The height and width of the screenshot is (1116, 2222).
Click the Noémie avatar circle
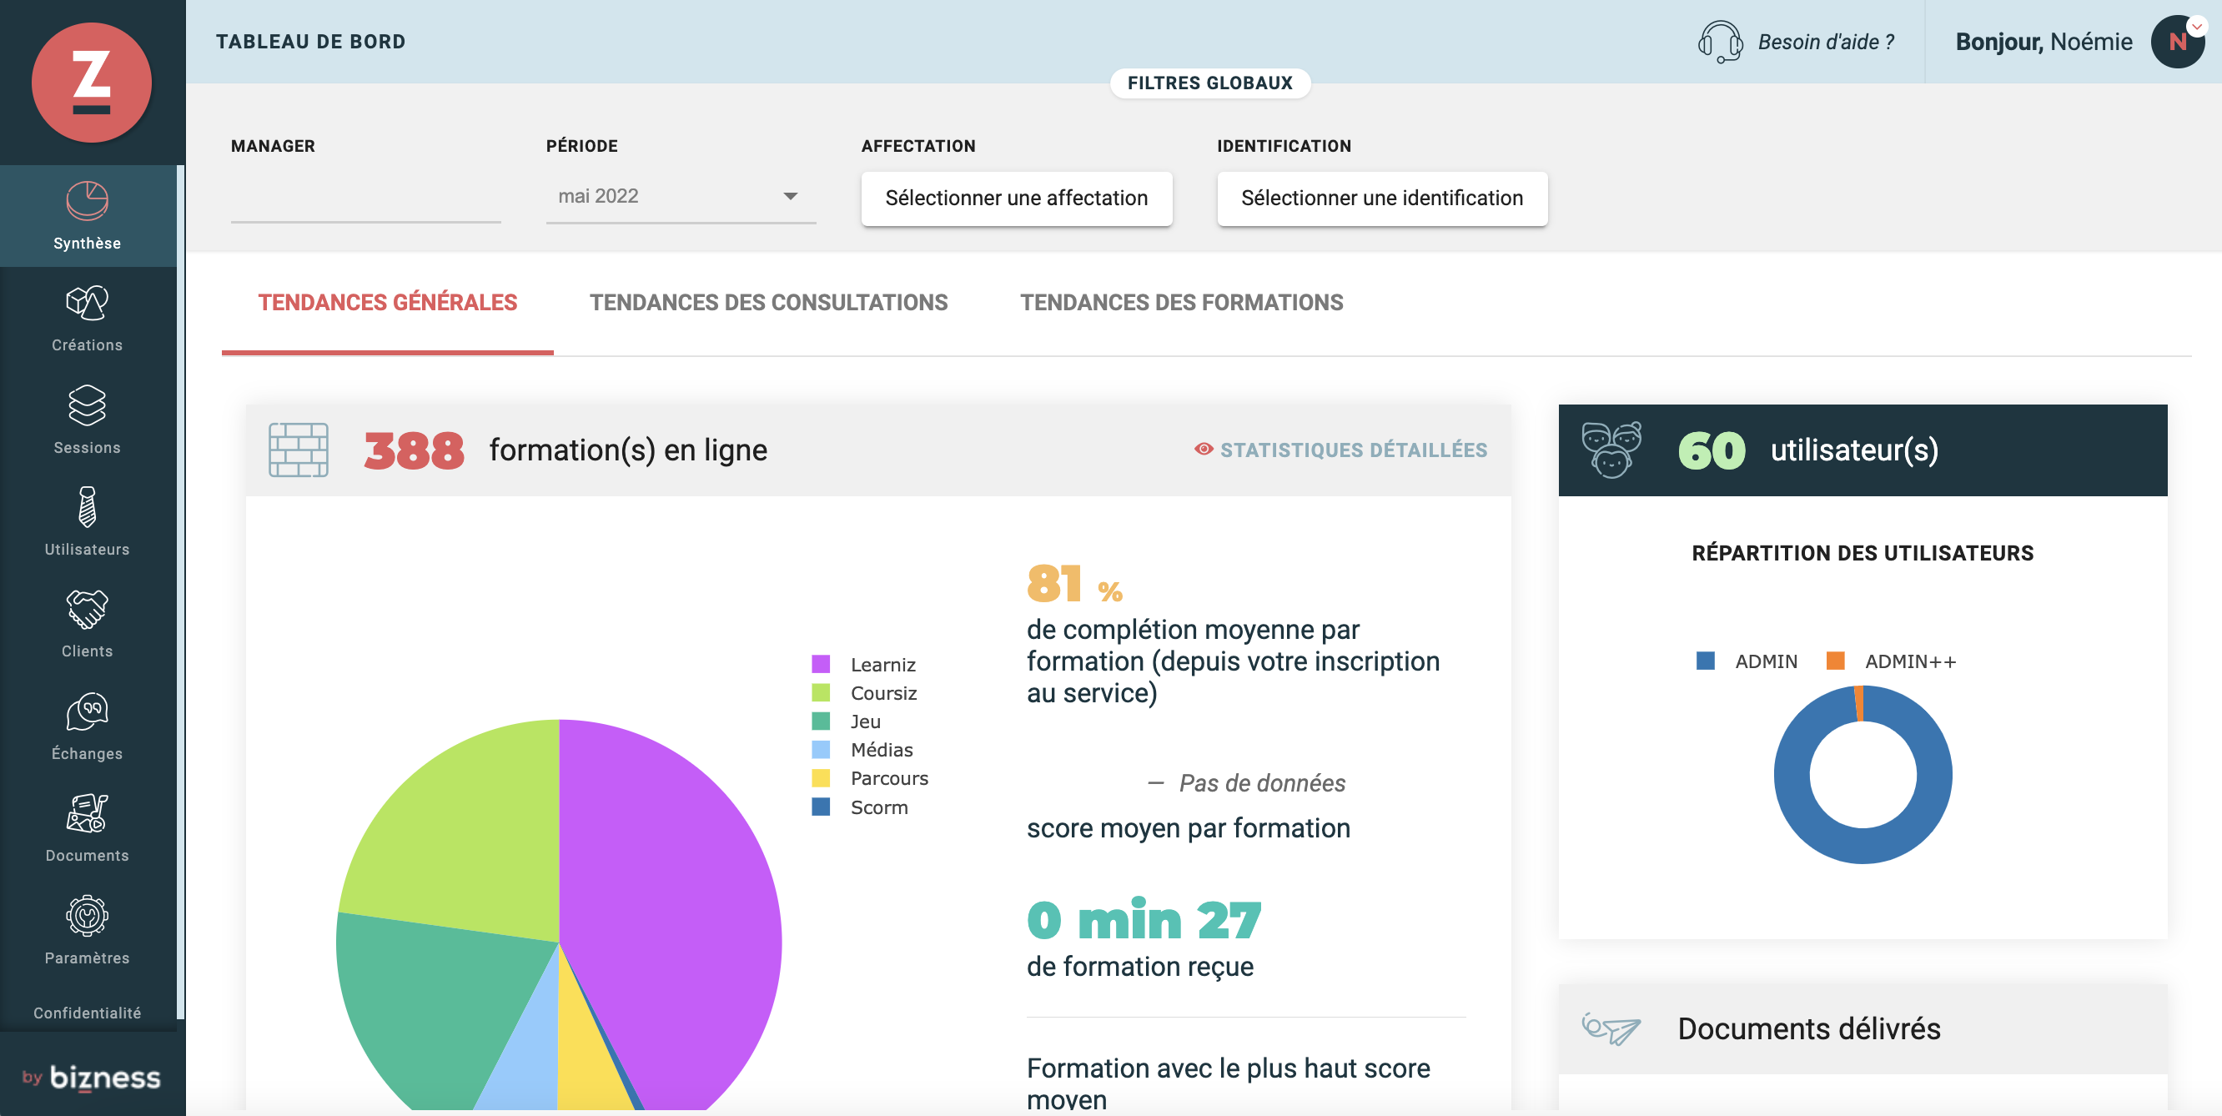point(2177,42)
